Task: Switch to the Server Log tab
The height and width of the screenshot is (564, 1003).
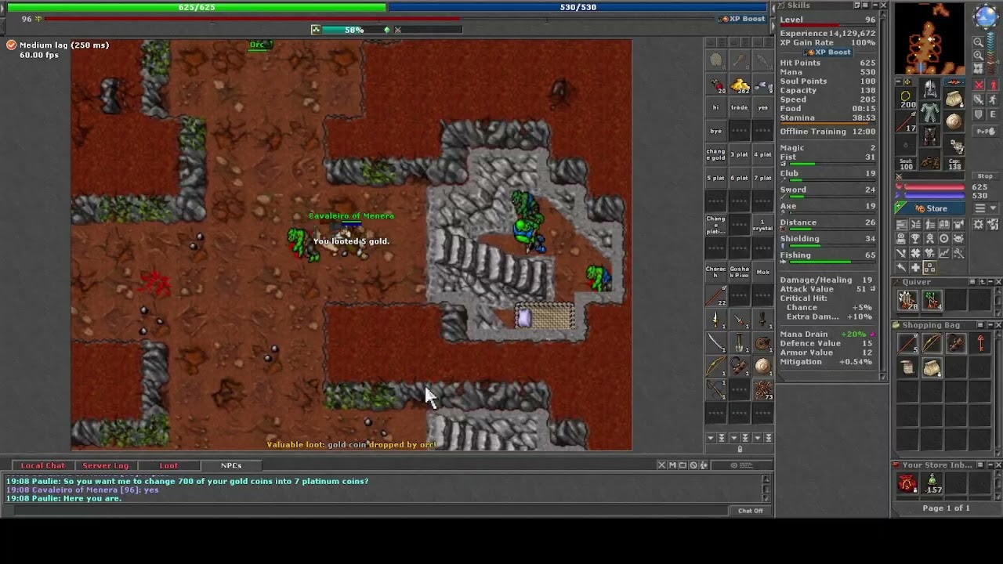Action: click(105, 465)
